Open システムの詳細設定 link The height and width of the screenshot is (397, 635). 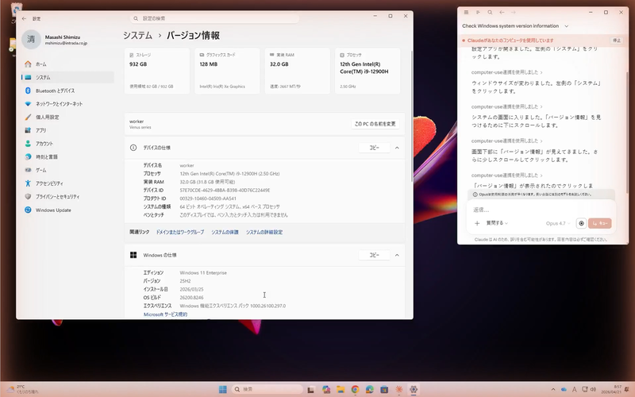click(x=264, y=232)
